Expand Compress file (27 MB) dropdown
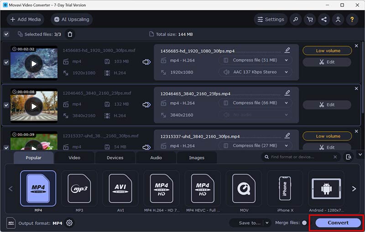The height and width of the screenshot is (232, 365). click(x=287, y=146)
